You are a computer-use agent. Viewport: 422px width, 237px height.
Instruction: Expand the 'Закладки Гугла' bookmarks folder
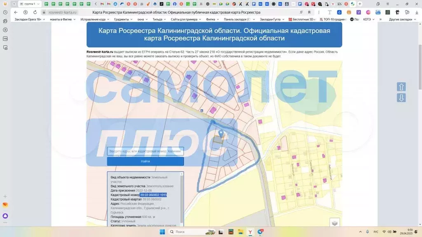click(x=272, y=19)
